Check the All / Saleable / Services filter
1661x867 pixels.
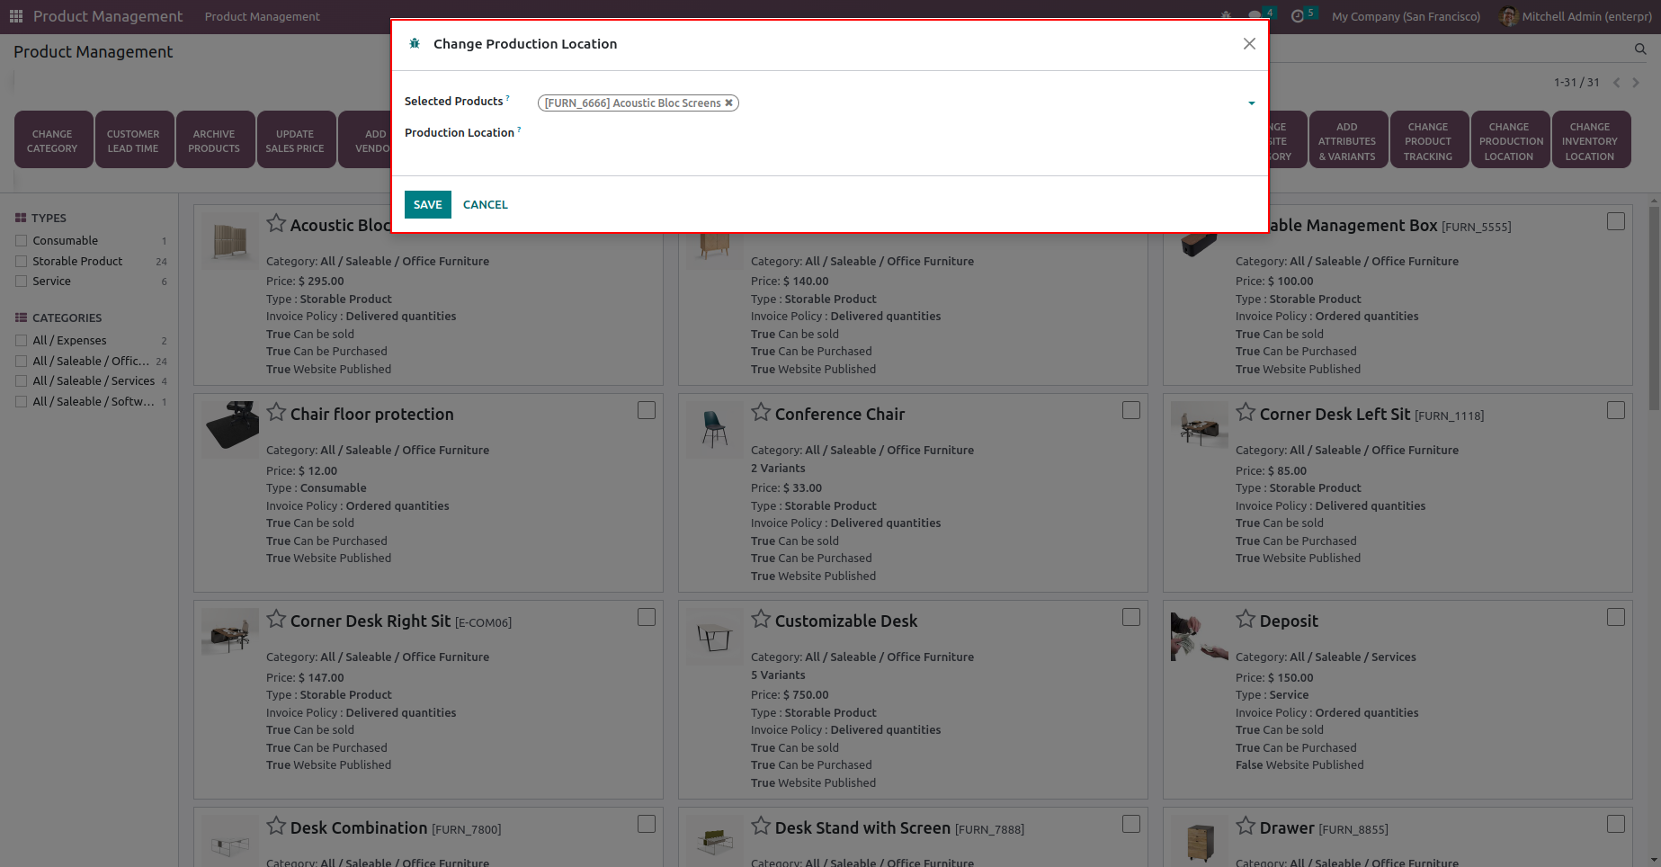pos(21,380)
